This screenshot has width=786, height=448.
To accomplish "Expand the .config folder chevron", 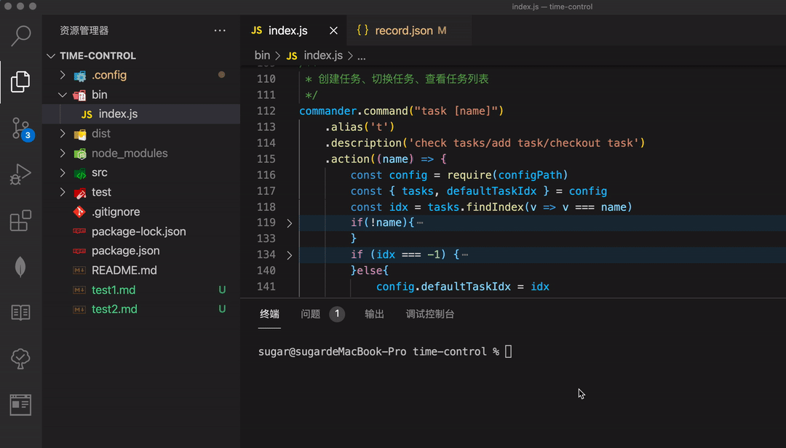I will tap(63, 75).
